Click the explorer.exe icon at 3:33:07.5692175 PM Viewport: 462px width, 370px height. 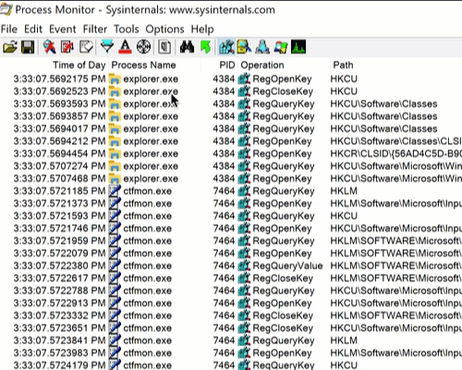pyautogui.click(x=115, y=79)
